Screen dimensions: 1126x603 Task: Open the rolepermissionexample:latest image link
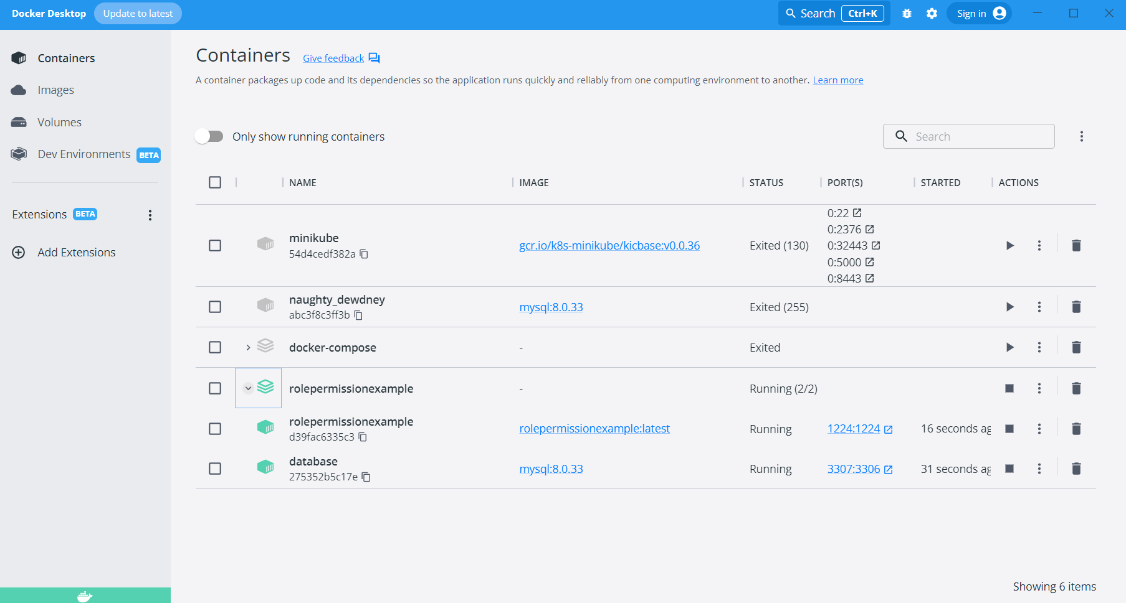pyautogui.click(x=594, y=429)
